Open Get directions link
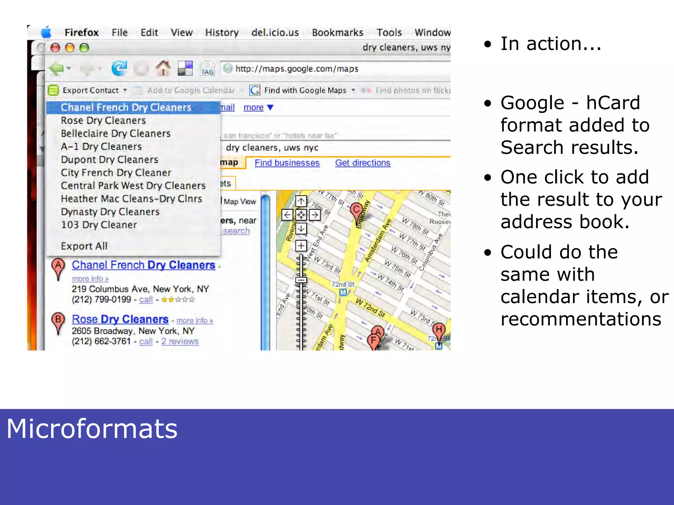 363,163
